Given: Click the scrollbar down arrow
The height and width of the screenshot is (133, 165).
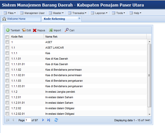Looking at the screenshot, I should tap(149, 114).
